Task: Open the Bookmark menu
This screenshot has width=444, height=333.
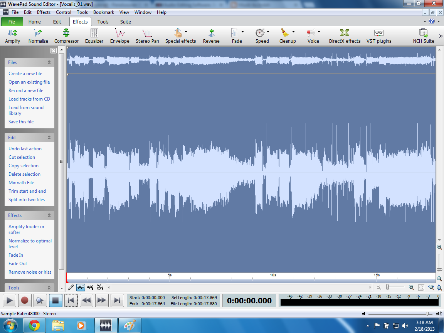Action: [104, 12]
